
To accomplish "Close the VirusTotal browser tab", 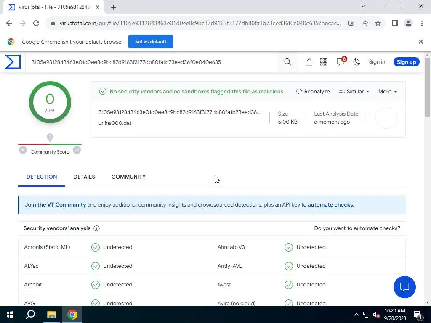I will point(98,7).
